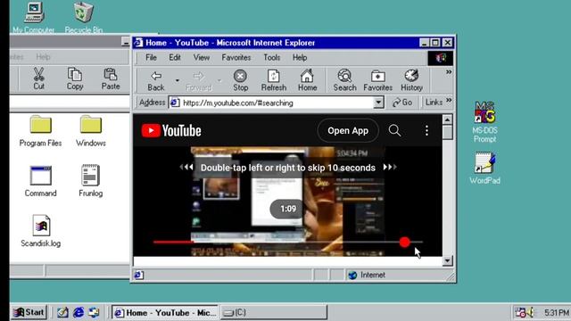
Task: Click the Show Desktop quick launch icon
Action: (x=62, y=312)
